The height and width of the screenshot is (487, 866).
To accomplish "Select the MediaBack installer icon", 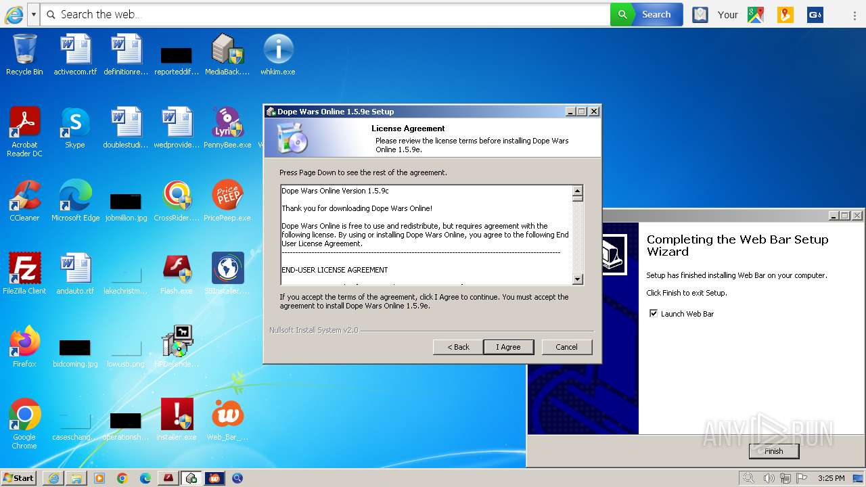I will tap(227, 49).
